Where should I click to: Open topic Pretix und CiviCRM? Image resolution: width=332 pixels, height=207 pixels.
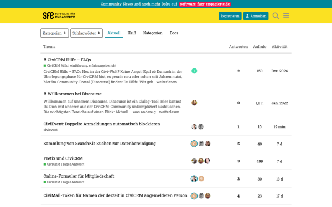(63, 158)
